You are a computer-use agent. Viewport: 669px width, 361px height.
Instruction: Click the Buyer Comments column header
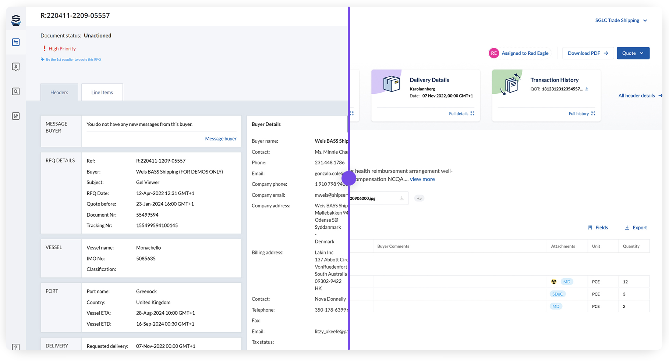[x=393, y=246]
